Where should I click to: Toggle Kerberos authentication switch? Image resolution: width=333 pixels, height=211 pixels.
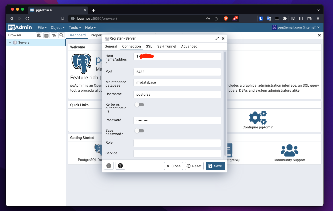coord(139,105)
